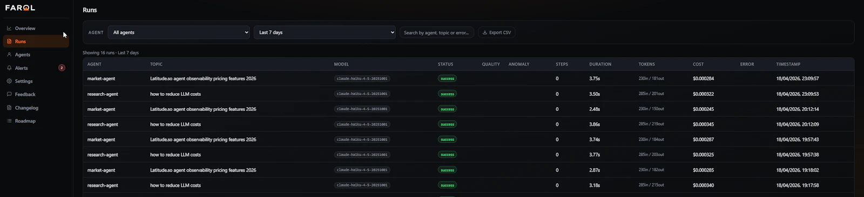Click the cost $0.000340
864x197 pixels.
click(x=703, y=185)
